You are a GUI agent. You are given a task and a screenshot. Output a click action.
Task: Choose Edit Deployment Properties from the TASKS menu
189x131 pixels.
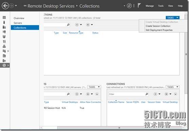[x=159, y=30]
